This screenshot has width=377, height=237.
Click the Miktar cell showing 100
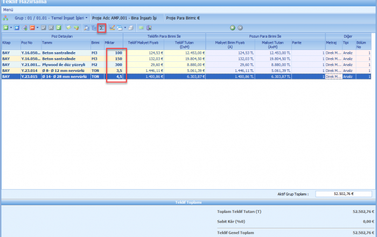pyautogui.click(x=115, y=53)
